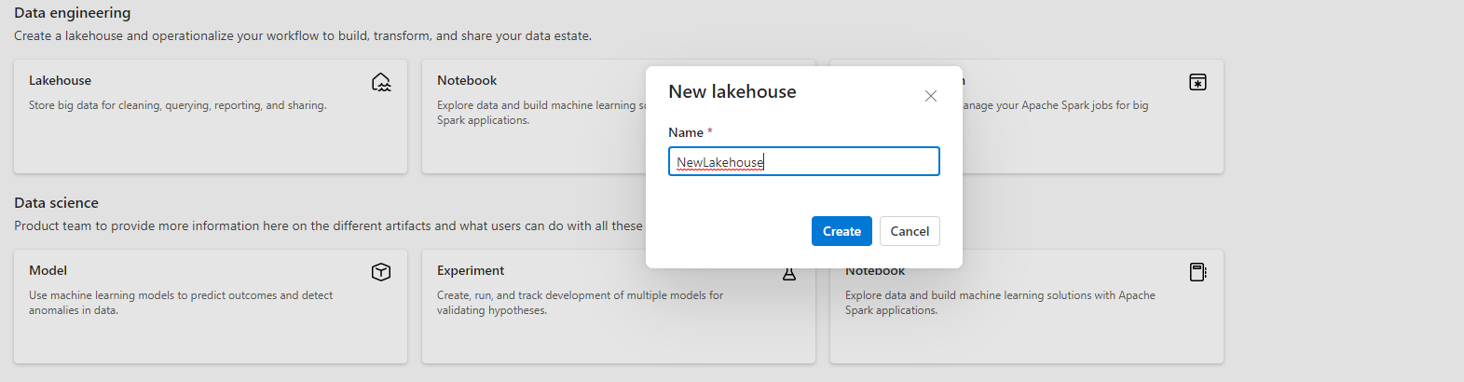
Task: Choose the Model card title
Action: 48,271
